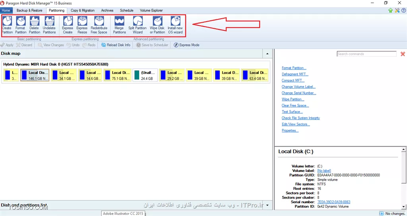This screenshot has width=407, height=216.
Task: Select the 24.4 GB unallocated block
Action: coord(145,75)
